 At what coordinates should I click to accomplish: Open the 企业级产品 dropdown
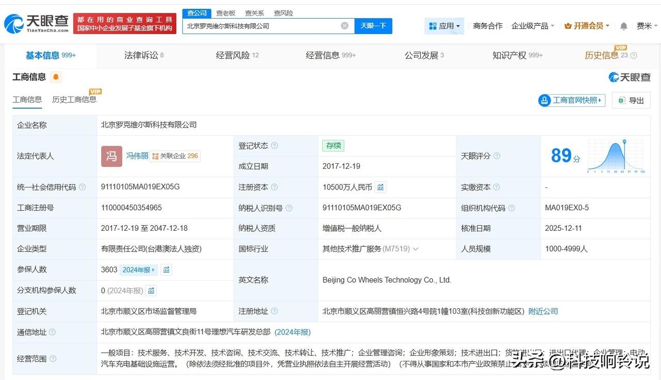532,26
